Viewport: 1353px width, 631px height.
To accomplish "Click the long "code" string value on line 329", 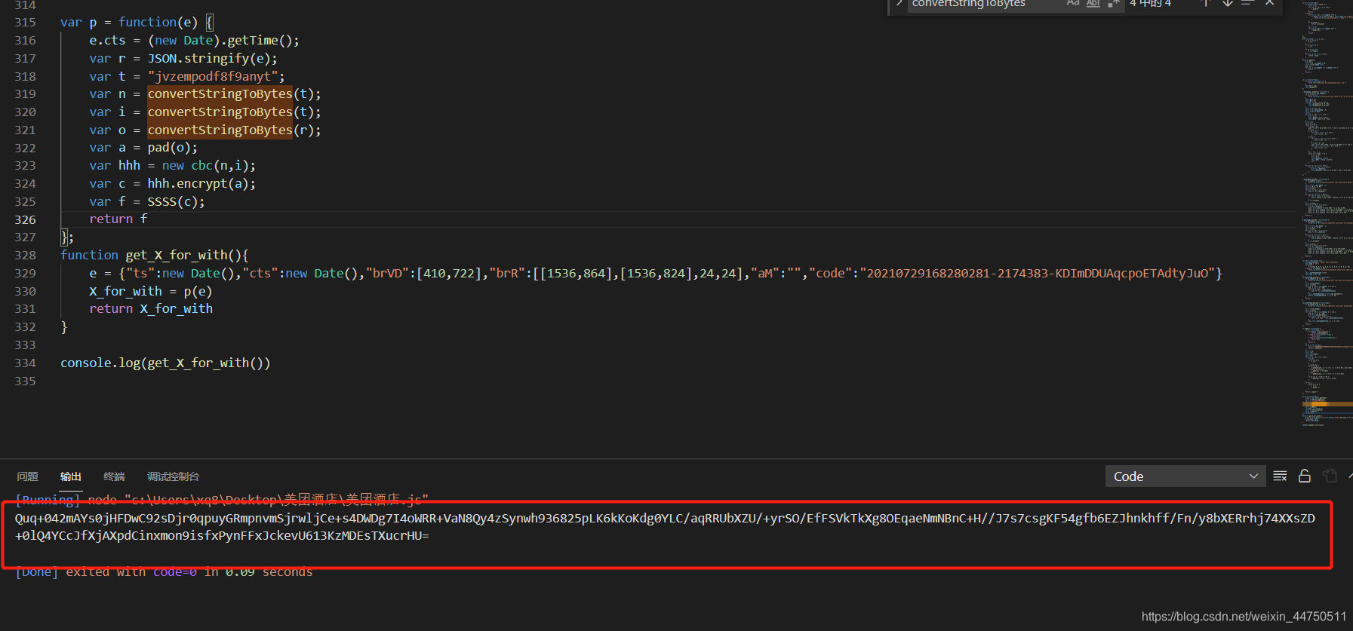I will (x=1038, y=273).
